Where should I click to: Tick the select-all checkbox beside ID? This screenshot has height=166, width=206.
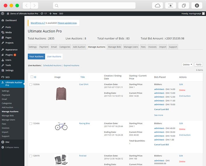click(32, 77)
